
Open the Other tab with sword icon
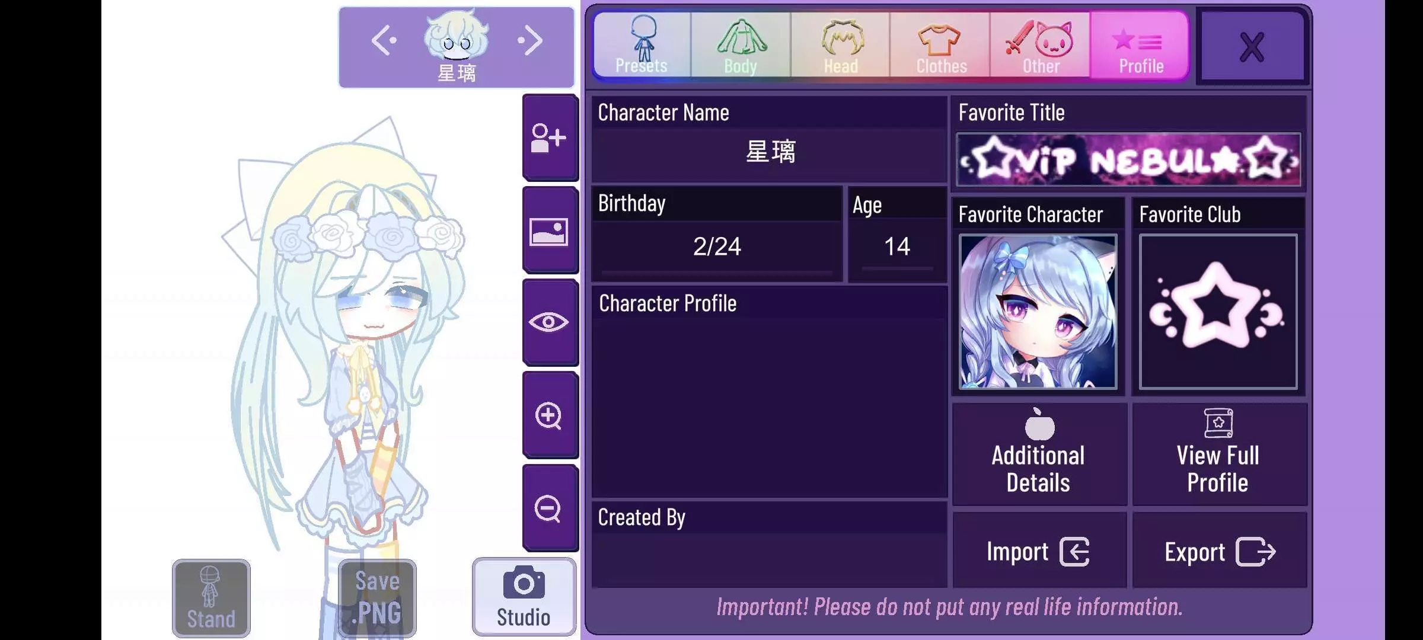point(1040,45)
